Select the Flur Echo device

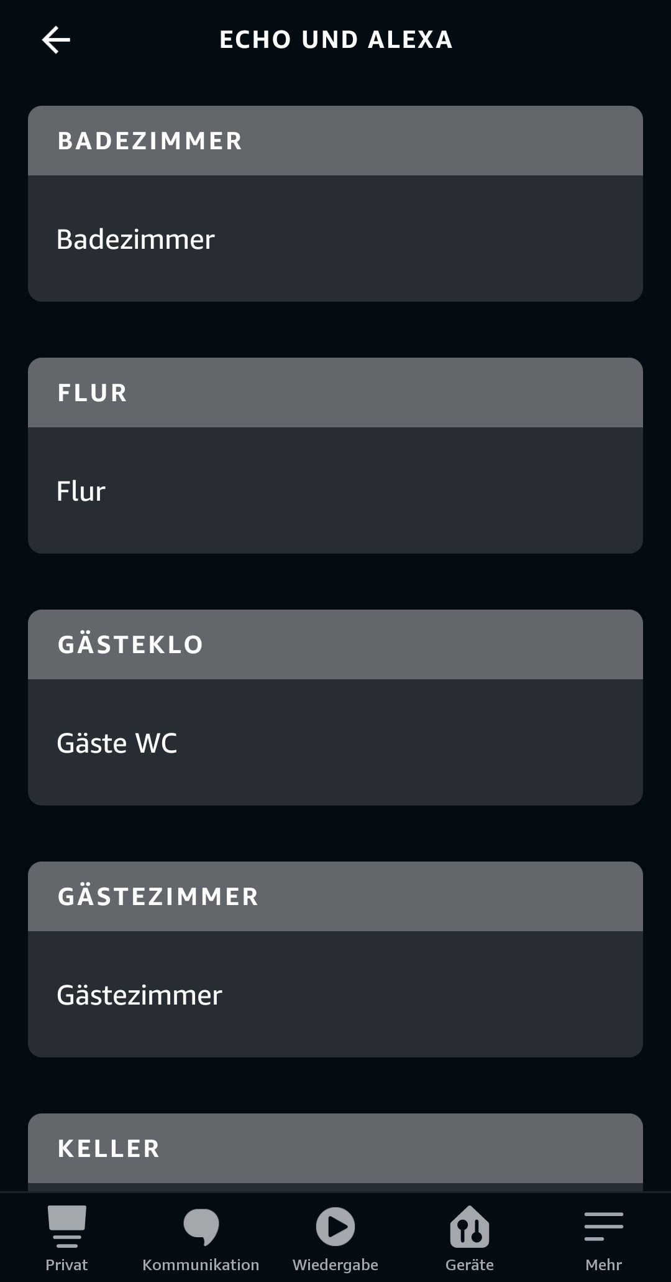click(335, 491)
